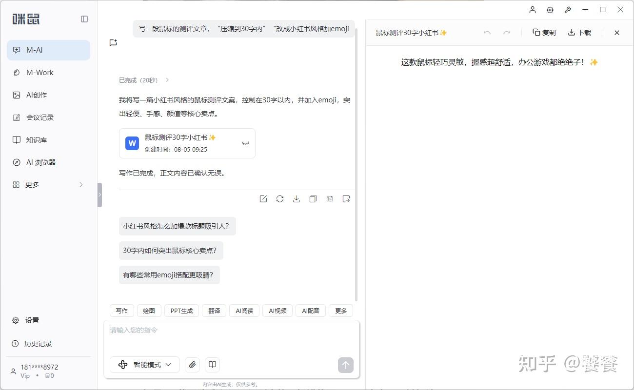The image size is (634, 390).
Task: Attach a file with paperclip icon
Action: pyautogui.click(x=192, y=365)
